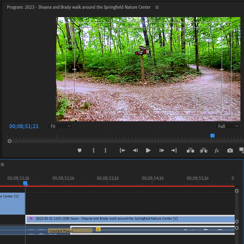Image resolution: width=244 pixels, height=244 pixels.
Task: Click timeline ruler at 00;08;54;16
Action: [x=153, y=178]
